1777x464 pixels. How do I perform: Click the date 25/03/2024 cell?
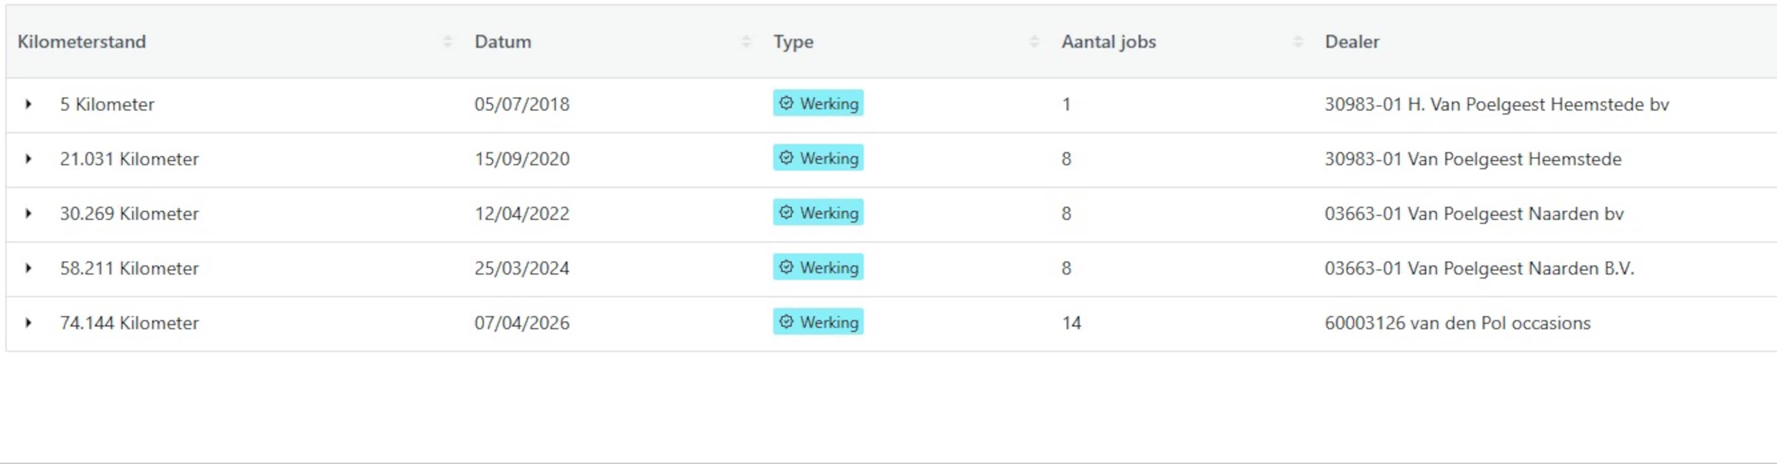coord(521,268)
